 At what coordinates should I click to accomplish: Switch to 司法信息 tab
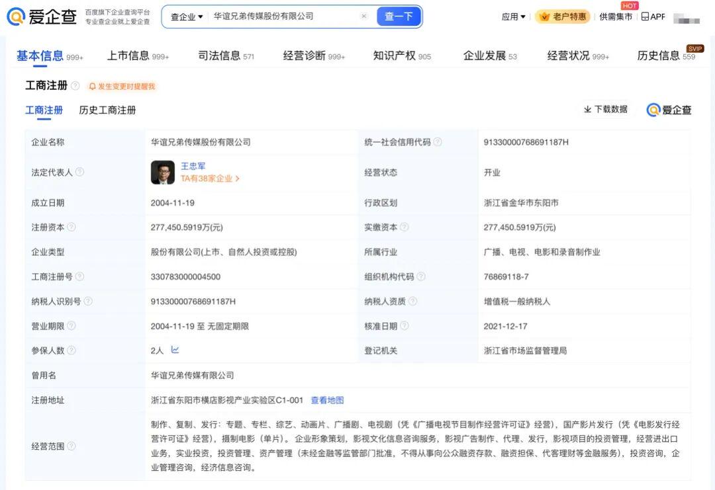click(x=226, y=56)
